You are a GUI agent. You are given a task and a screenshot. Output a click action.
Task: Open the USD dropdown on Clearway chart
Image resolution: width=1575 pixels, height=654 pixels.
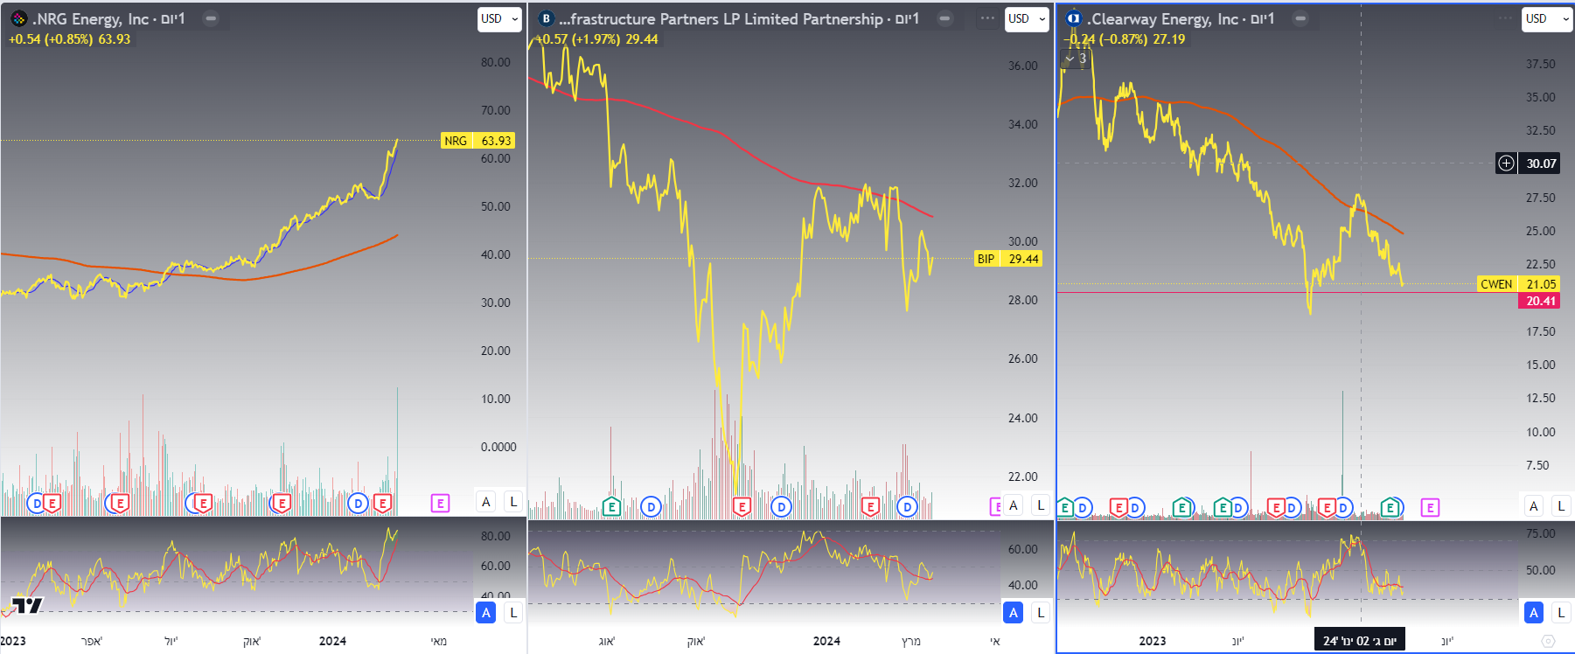click(x=1546, y=19)
